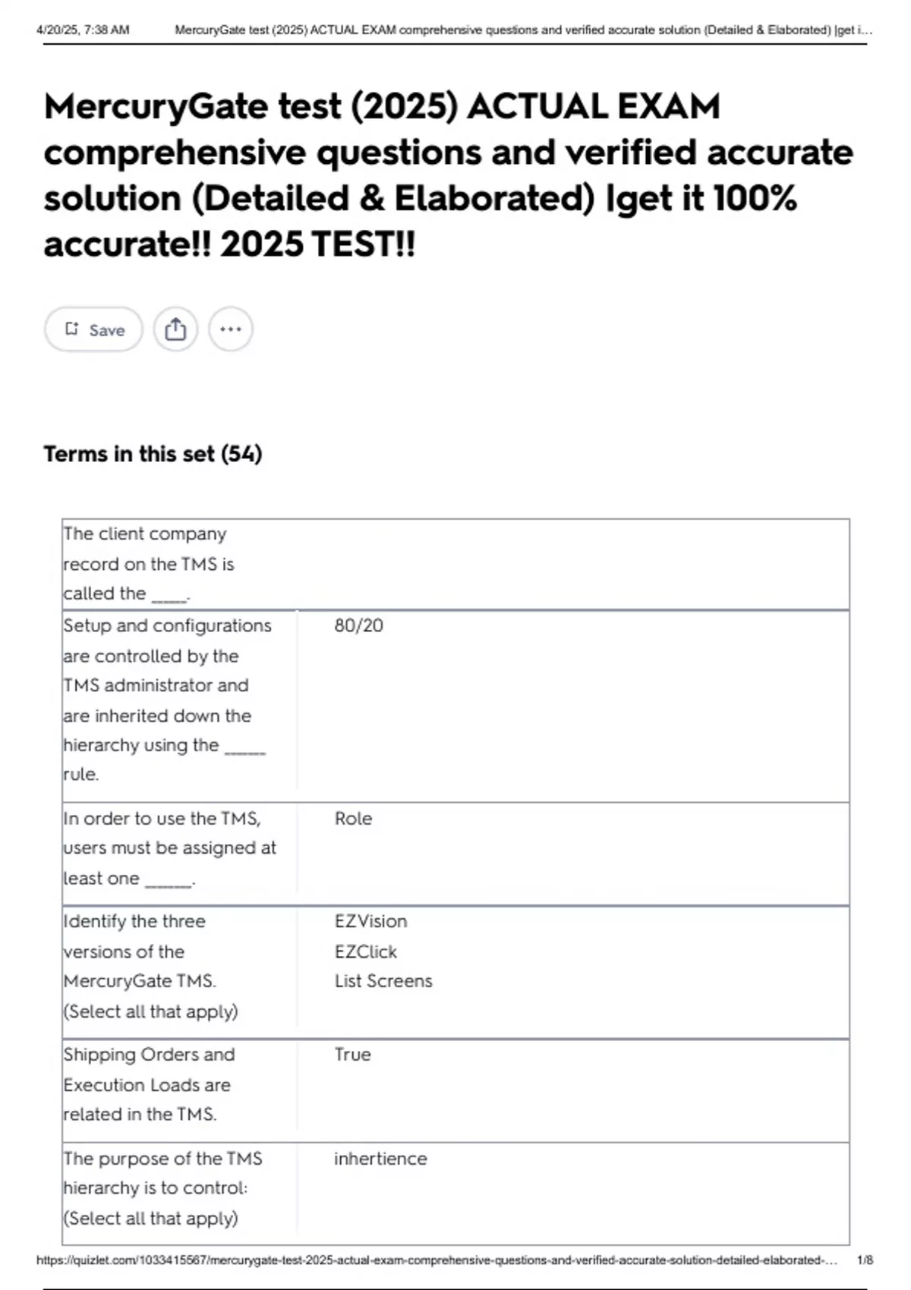Select the question about three MercuryGate TMS versions

152,966
